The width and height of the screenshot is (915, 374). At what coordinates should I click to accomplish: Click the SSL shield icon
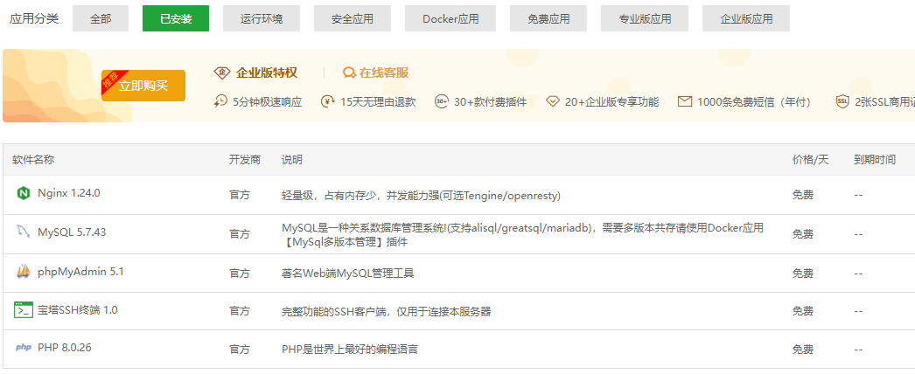tap(842, 101)
